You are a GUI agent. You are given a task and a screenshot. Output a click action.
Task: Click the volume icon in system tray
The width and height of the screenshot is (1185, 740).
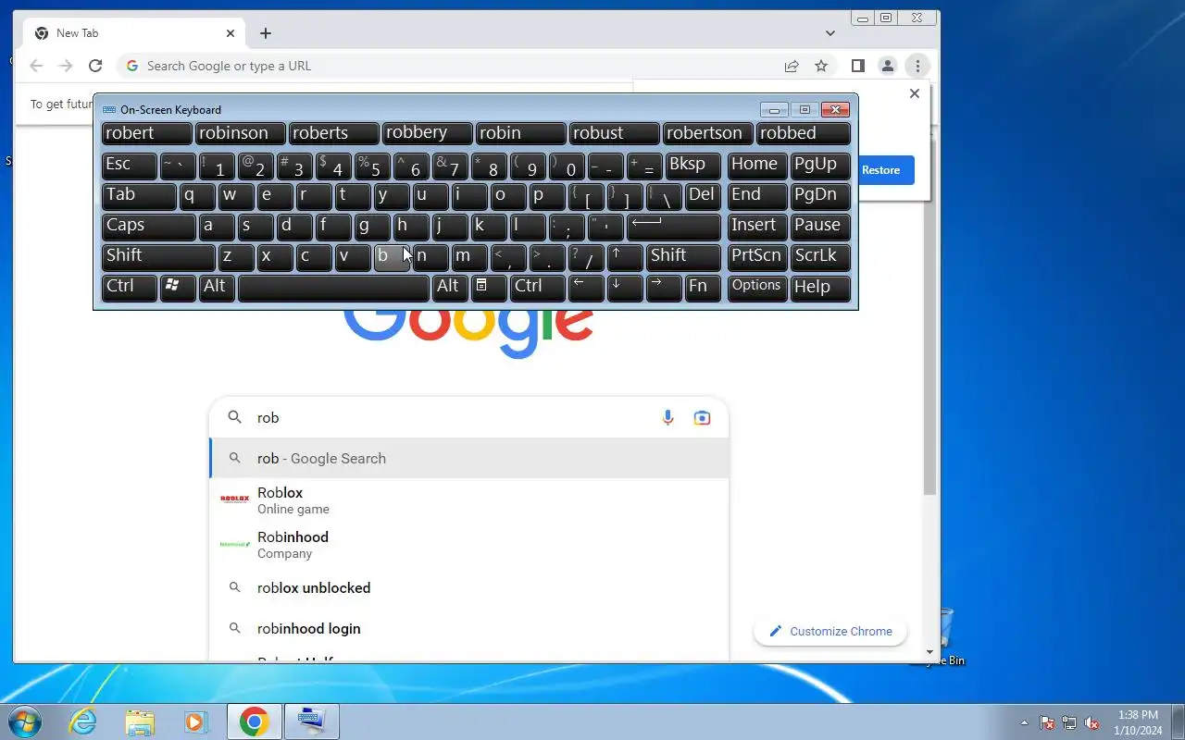coord(1092,722)
